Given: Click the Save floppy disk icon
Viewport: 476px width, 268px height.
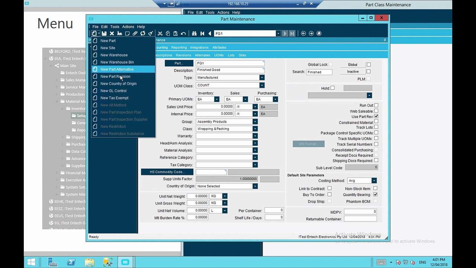Looking at the screenshot, I should [104, 33].
